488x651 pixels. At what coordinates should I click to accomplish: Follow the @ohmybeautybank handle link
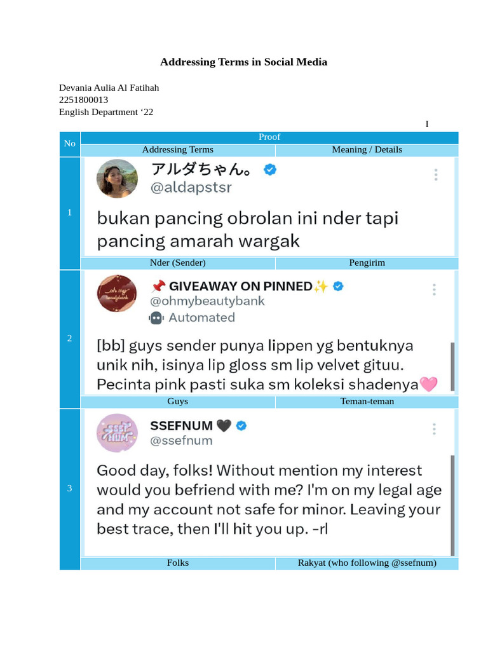tap(207, 301)
